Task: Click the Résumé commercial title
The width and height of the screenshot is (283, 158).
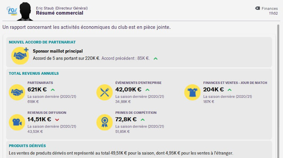Action: [x=59, y=13]
